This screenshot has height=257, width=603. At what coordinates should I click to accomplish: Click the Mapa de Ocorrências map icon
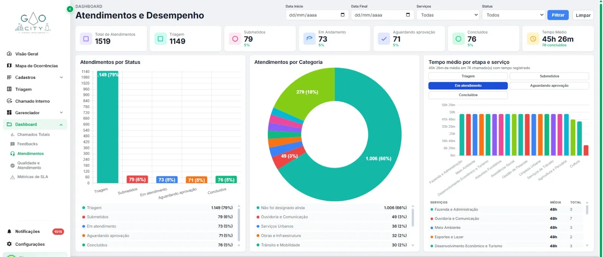(9, 65)
